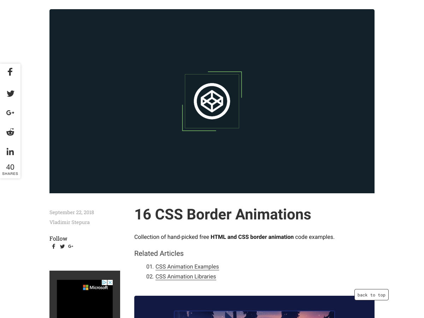Share on LinkedIn from the side share bar
Screen dimensions: 424x318
click(x=10, y=152)
